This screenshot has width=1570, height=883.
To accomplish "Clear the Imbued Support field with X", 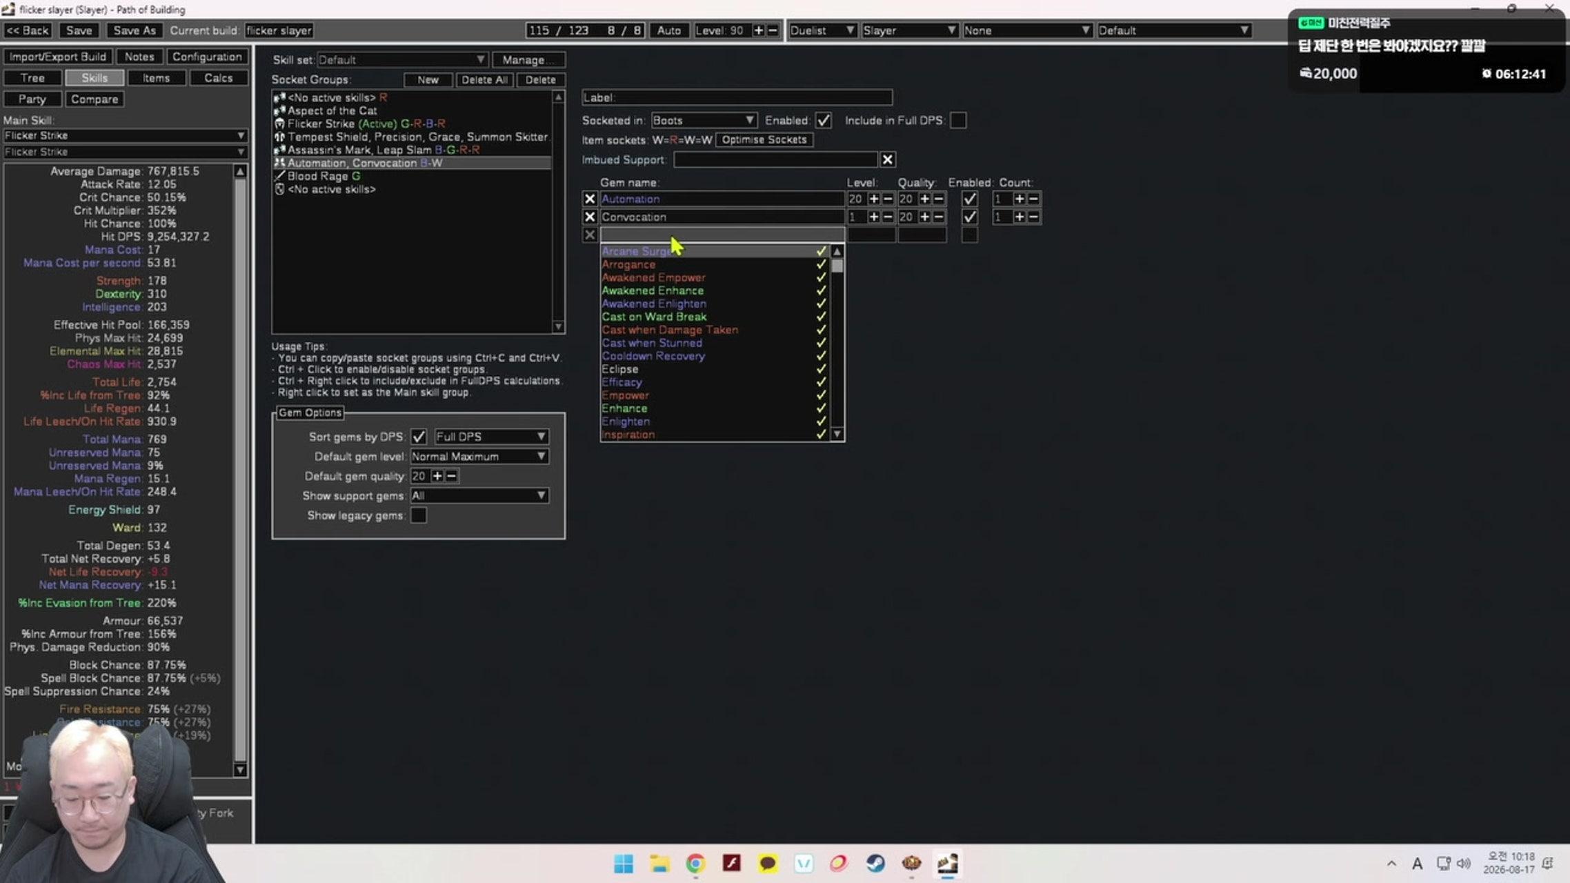I will pos(888,160).
